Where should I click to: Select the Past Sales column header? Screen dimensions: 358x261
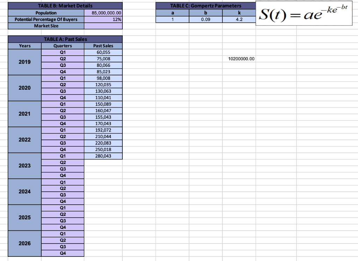tap(103, 46)
